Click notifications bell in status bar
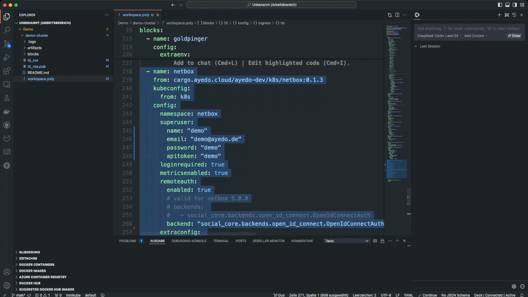 [522, 295]
